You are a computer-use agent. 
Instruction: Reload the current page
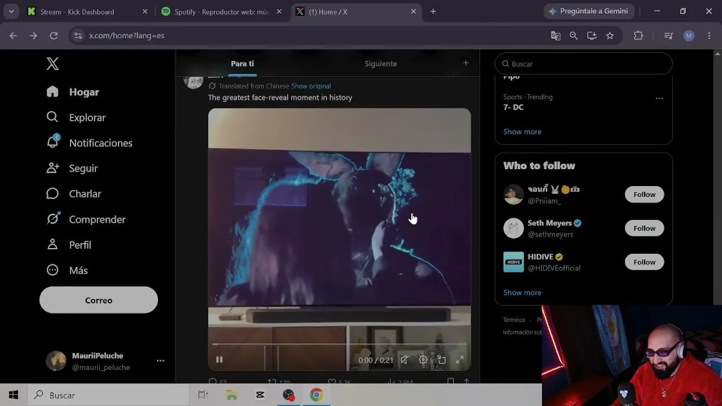pos(54,36)
